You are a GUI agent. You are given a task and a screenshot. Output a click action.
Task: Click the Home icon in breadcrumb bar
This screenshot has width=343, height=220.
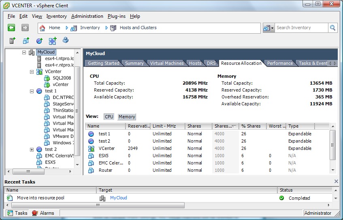click(42, 28)
